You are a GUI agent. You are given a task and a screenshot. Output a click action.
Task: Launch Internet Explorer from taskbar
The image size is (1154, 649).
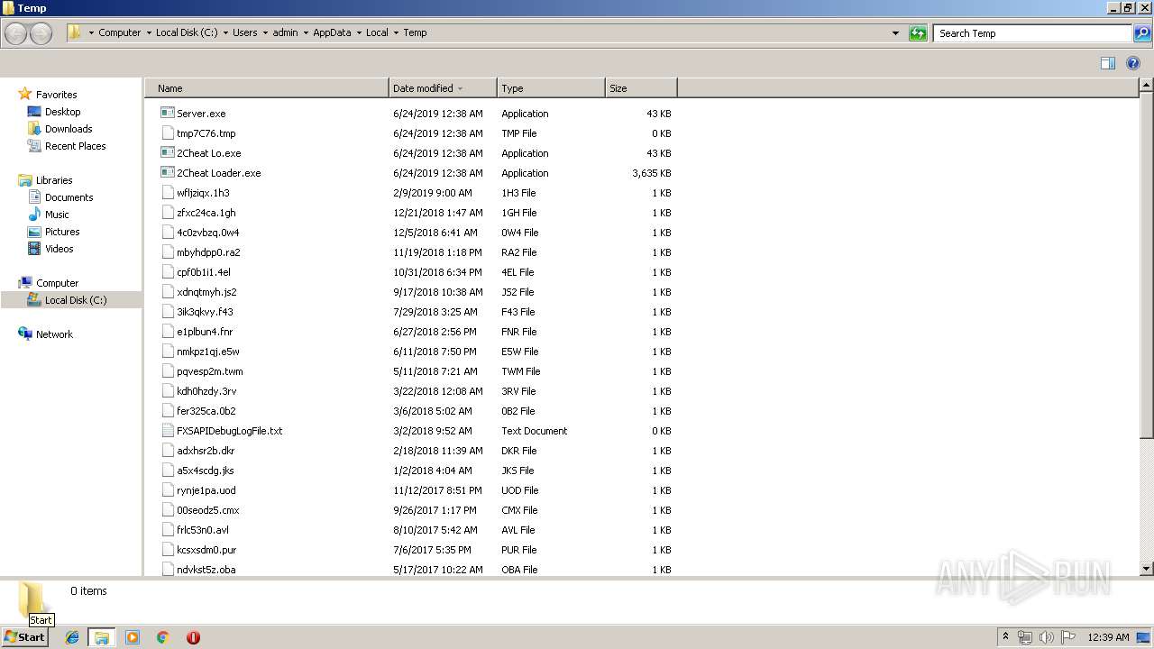tap(72, 637)
